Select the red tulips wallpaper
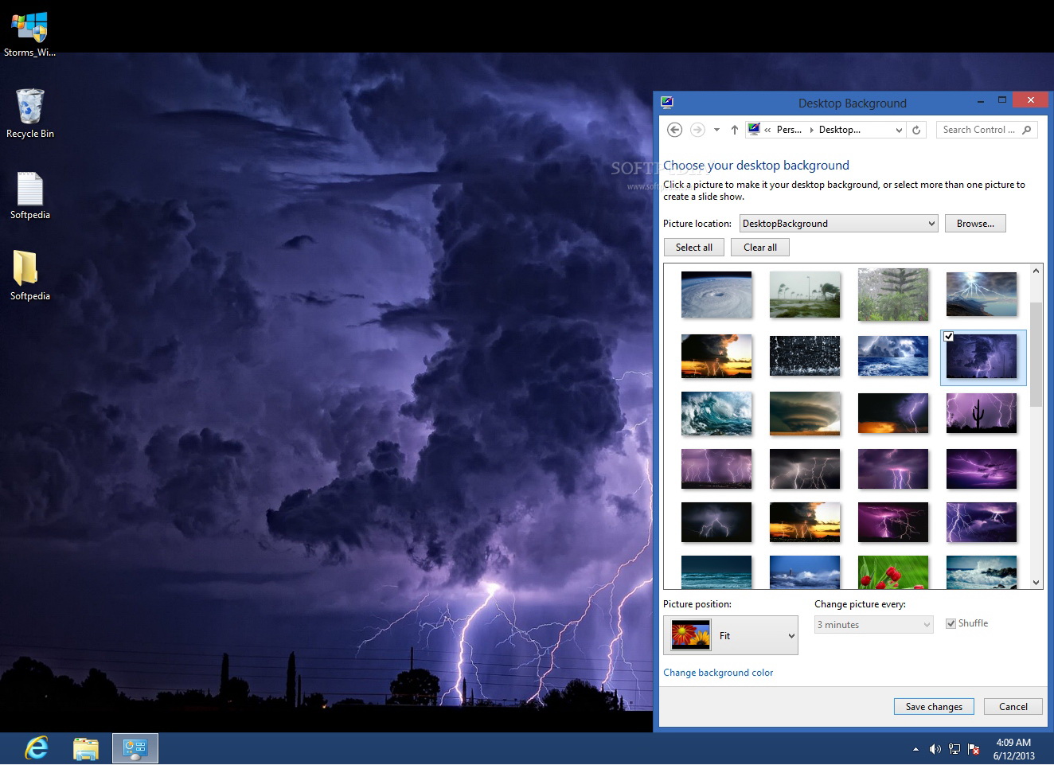Viewport: 1054px width, 765px height. click(893, 572)
